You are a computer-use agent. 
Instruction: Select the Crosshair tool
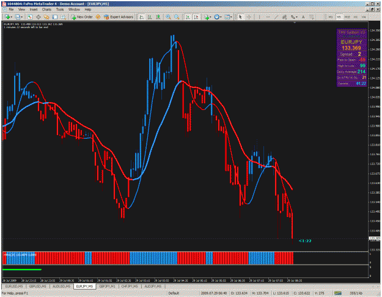point(249,17)
